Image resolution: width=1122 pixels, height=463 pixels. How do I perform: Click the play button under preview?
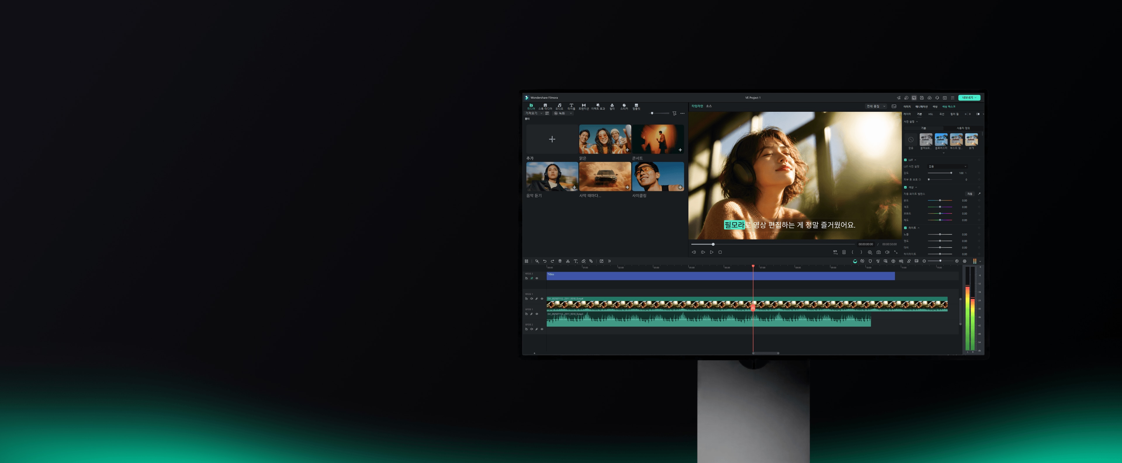pyautogui.click(x=712, y=252)
